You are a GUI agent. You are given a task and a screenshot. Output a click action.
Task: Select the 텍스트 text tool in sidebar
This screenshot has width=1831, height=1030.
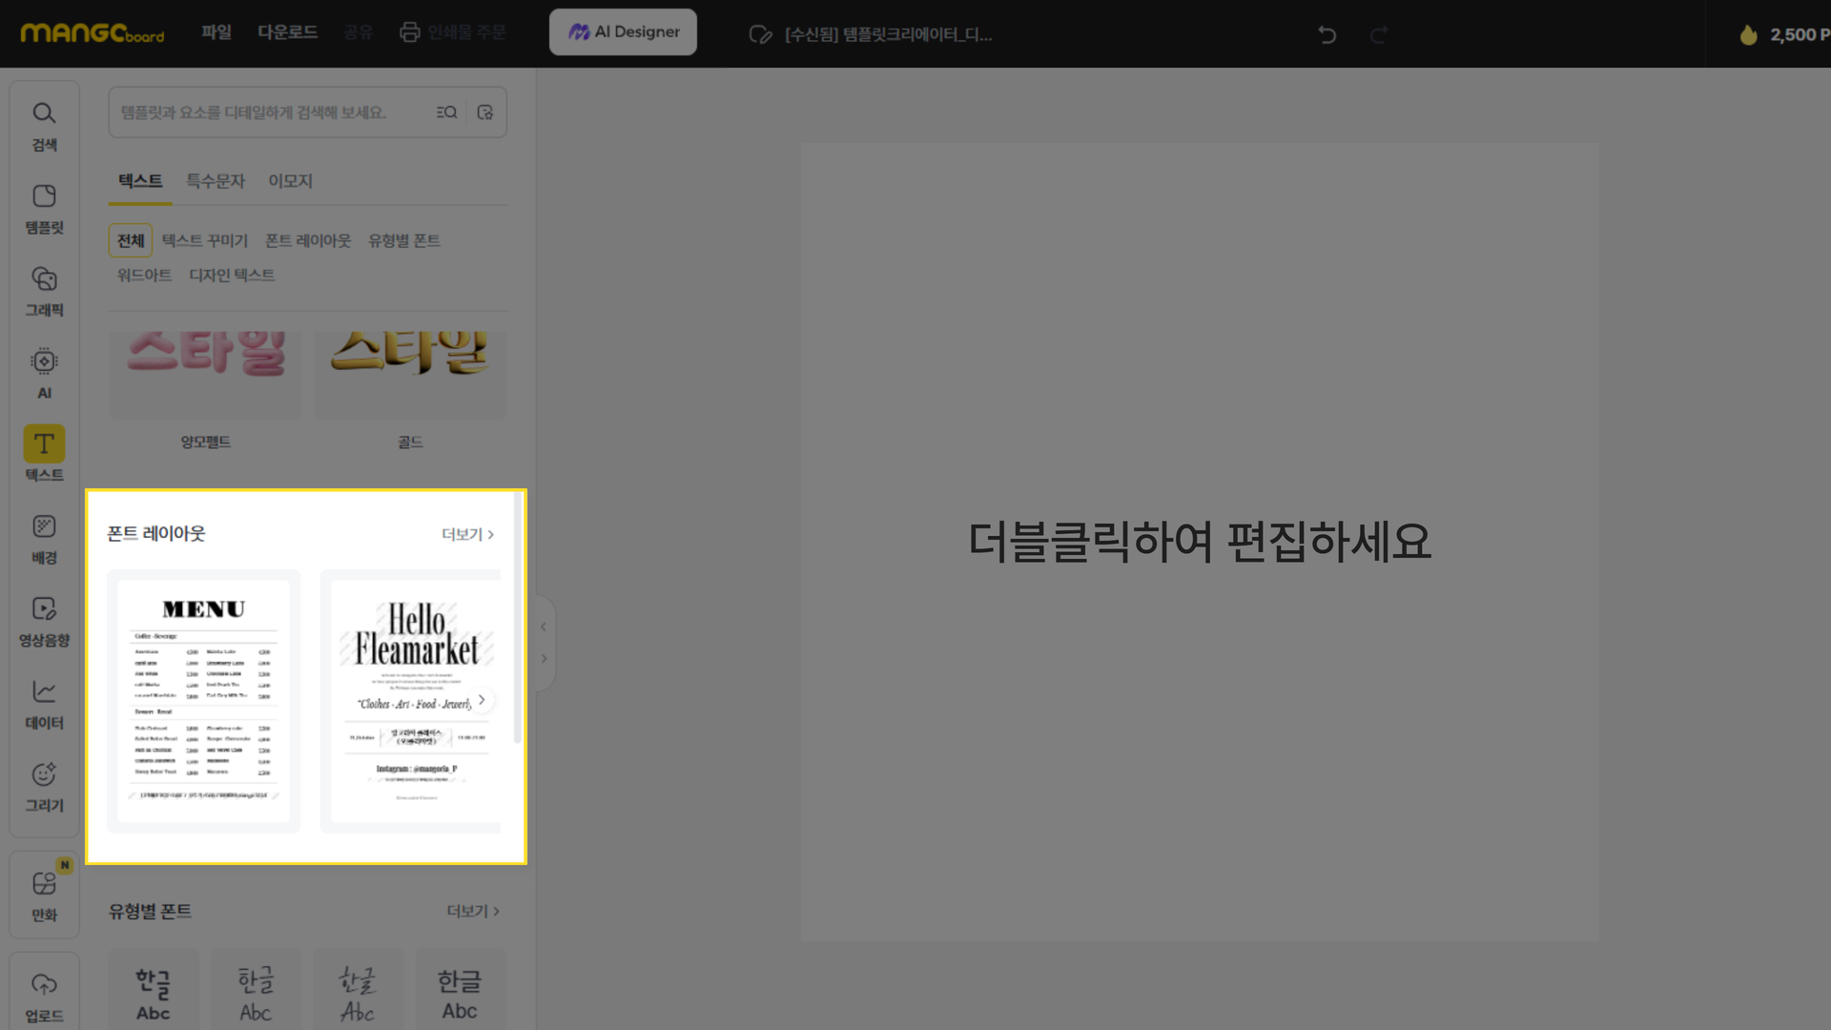(x=44, y=455)
